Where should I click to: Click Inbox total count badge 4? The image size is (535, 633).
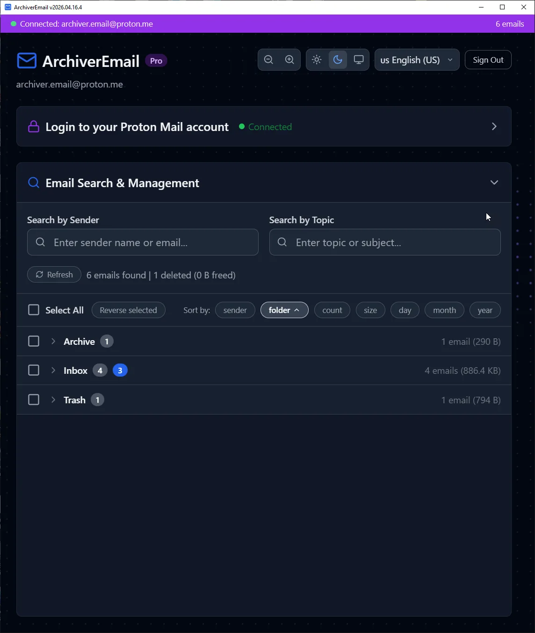point(100,371)
